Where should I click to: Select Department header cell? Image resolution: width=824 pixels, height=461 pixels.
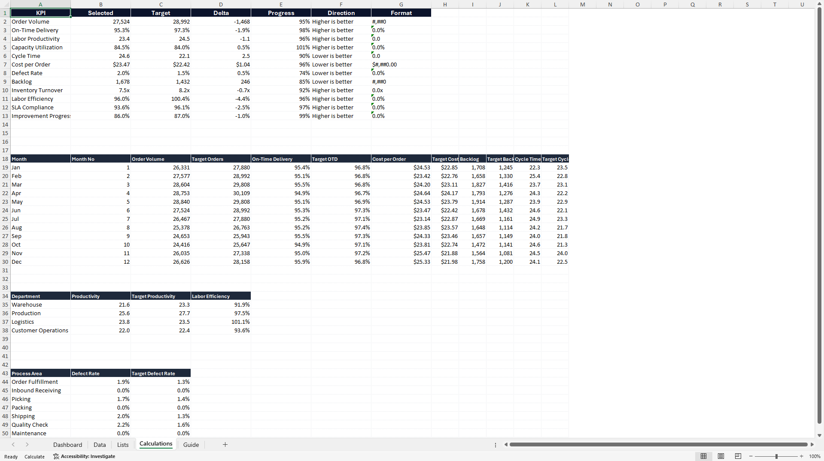coord(41,296)
